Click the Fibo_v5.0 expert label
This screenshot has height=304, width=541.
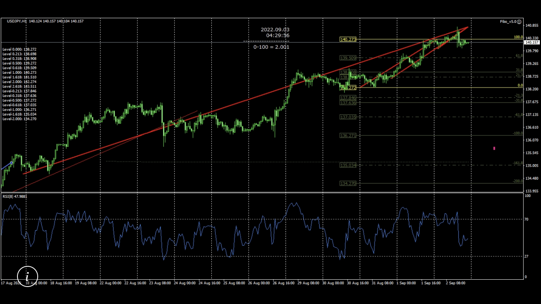click(508, 21)
